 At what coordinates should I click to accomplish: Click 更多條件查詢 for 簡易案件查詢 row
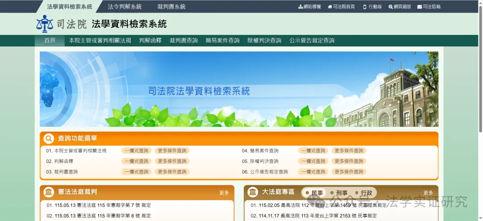[x=349, y=151]
